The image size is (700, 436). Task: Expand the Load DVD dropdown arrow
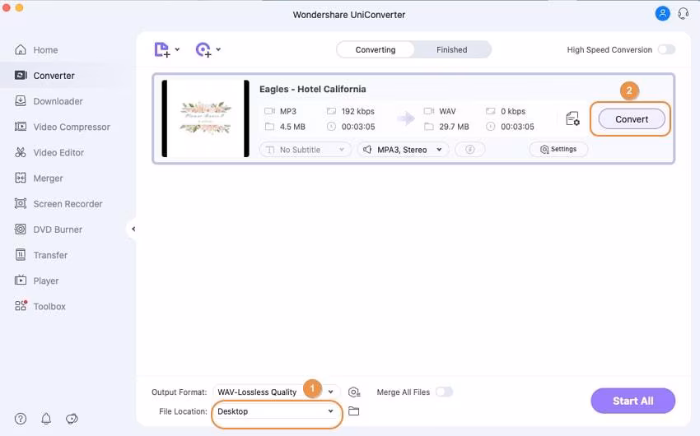pos(218,49)
